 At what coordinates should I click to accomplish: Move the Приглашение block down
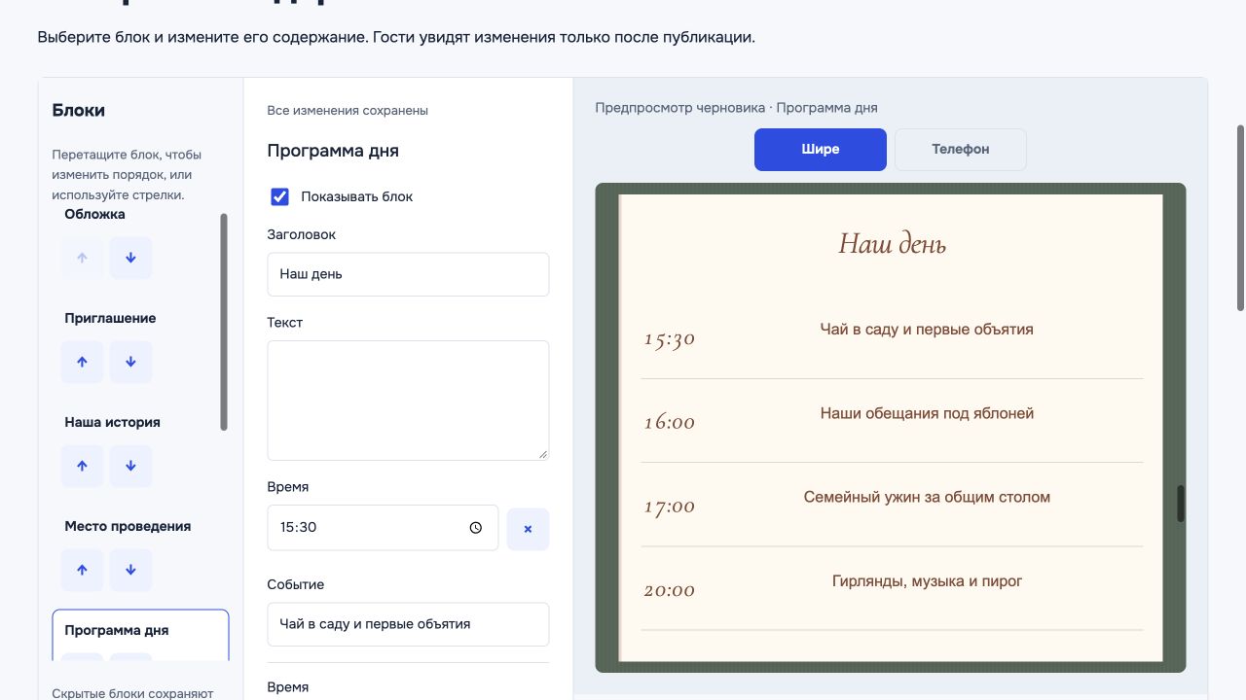pyautogui.click(x=130, y=362)
